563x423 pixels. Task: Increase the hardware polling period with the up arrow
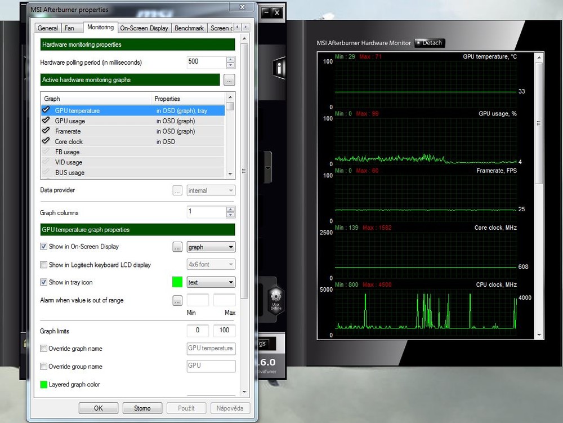230,59
